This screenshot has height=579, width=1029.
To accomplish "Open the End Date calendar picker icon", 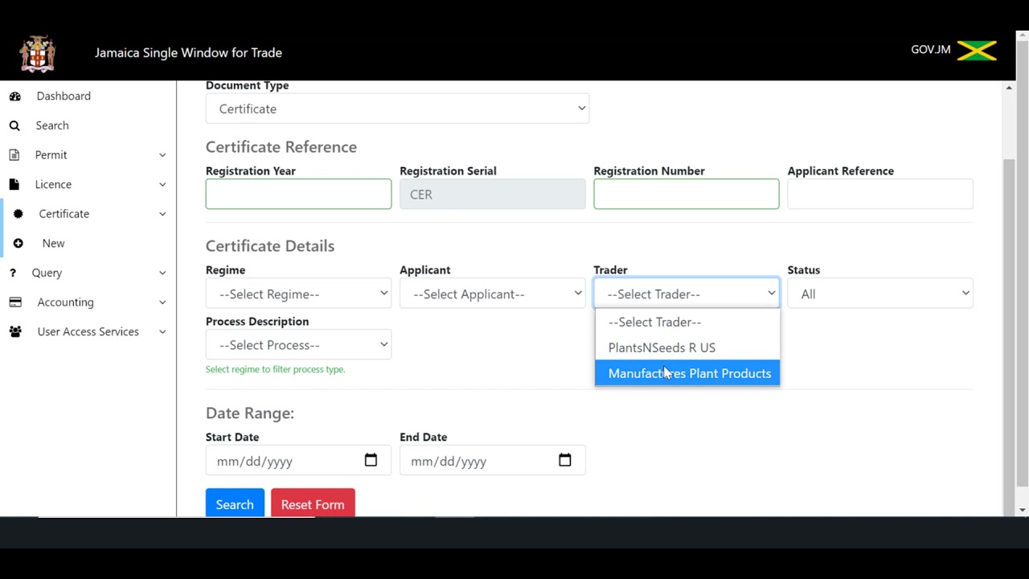I will (x=565, y=461).
